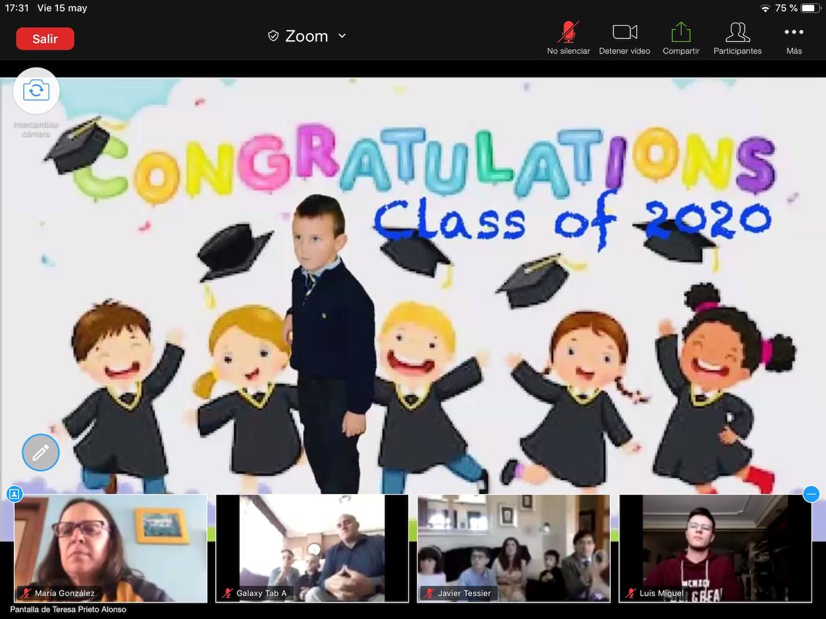Tap the Wi-Fi icon in the status bar
This screenshot has width=826, height=619.
click(765, 8)
